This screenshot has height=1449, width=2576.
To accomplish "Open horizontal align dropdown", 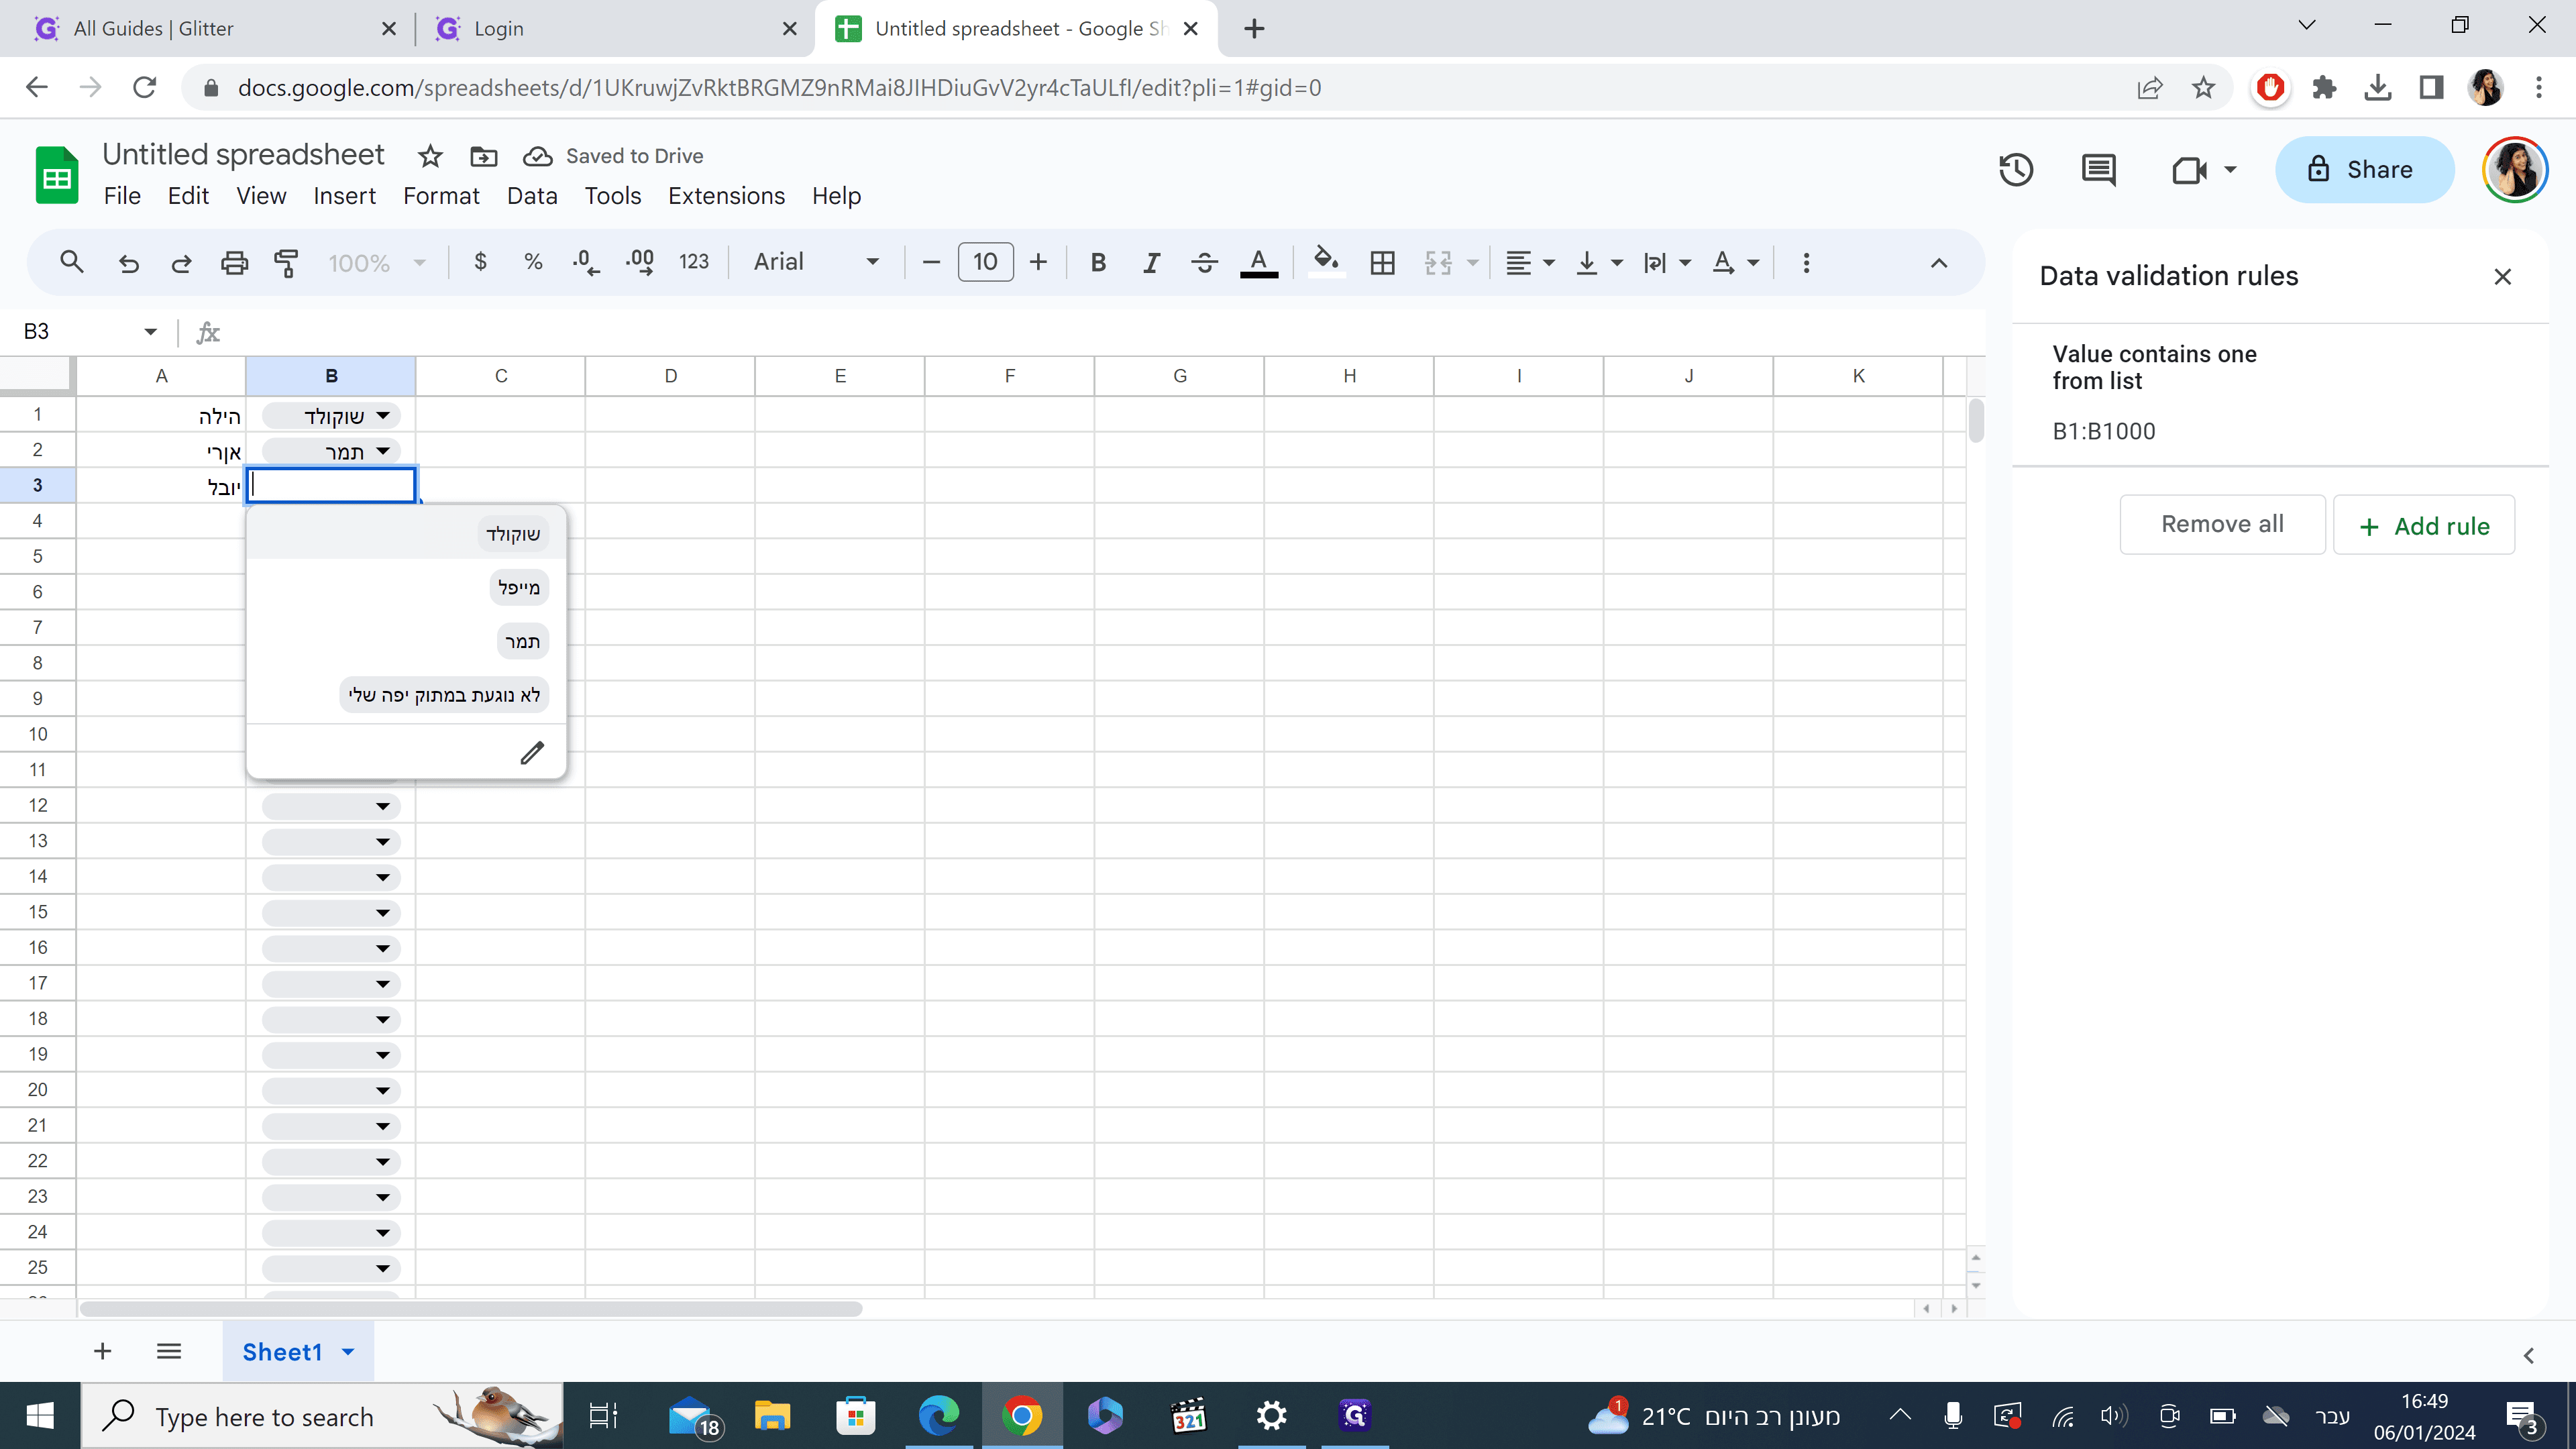I will coord(1530,262).
